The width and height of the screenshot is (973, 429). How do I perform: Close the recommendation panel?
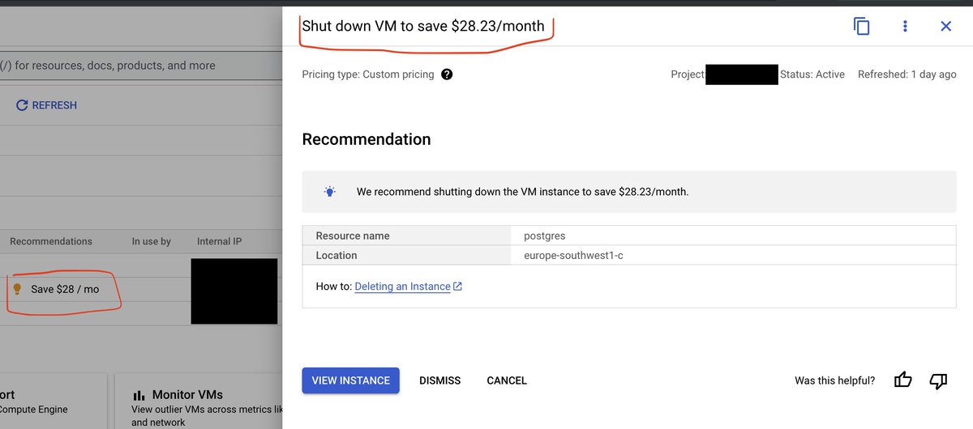tap(945, 26)
